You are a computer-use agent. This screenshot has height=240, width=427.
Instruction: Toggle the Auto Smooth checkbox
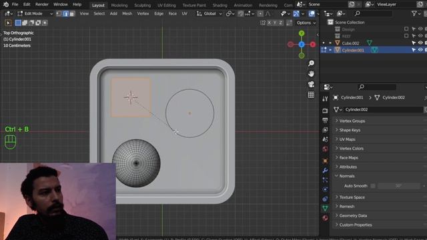[373, 186]
